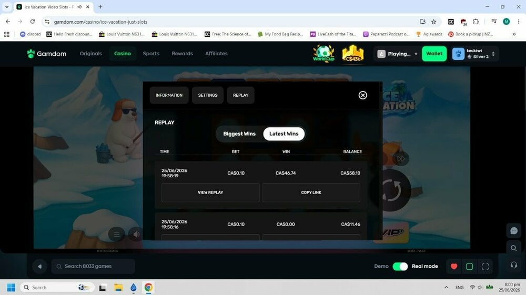Switch to Biggest Wins list
The width and height of the screenshot is (526, 295).
(239, 134)
